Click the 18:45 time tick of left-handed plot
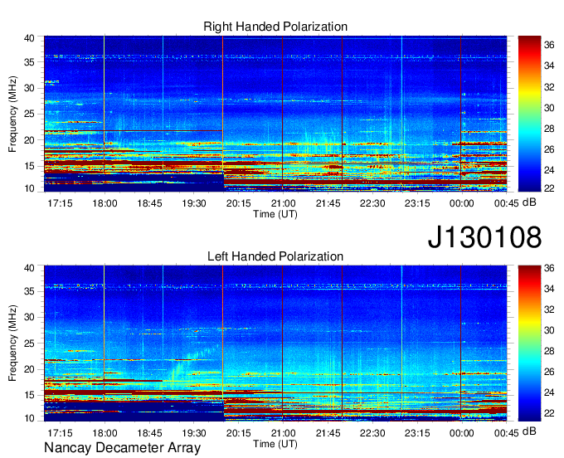The width and height of the screenshot is (564, 458). pyautogui.click(x=149, y=433)
